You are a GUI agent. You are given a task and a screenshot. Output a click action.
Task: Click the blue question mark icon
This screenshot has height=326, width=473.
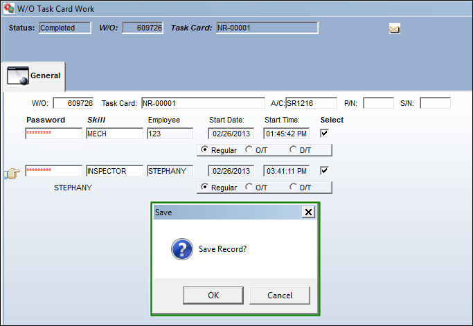pyautogui.click(x=182, y=249)
